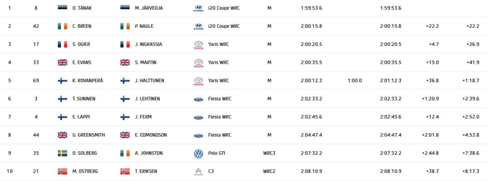Select G. Greensmith's driver entry

tap(88, 135)
